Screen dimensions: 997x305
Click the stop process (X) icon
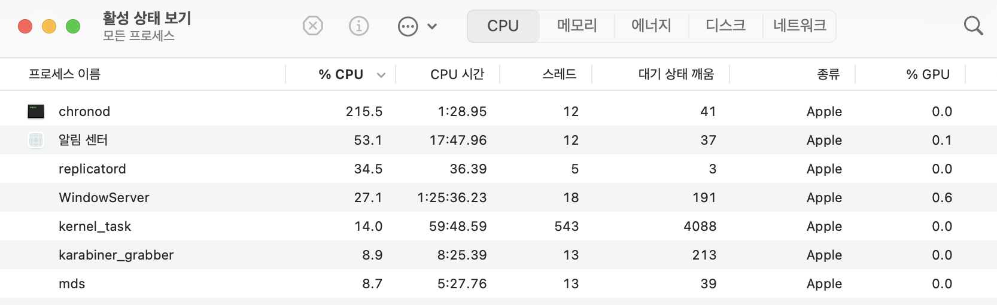tap(312, 26)
